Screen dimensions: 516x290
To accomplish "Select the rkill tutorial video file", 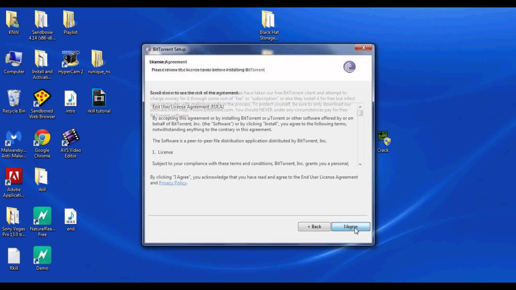I will pos(99,101).
